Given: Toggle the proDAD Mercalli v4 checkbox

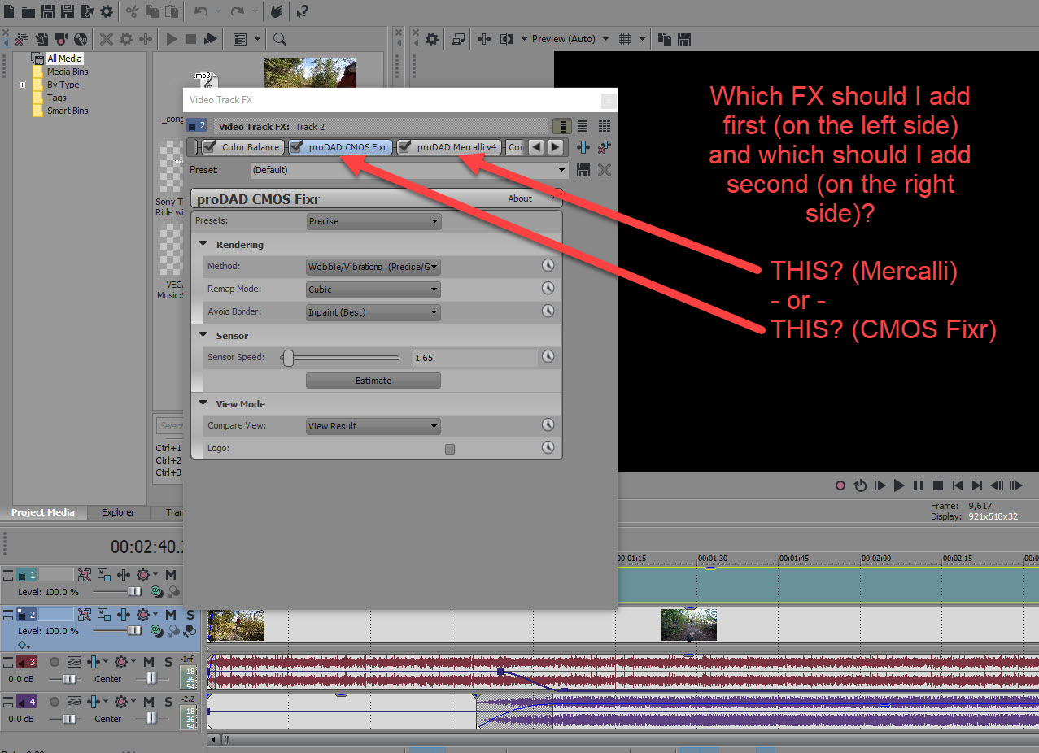Looking at the screenshot, I should point(404,147).
